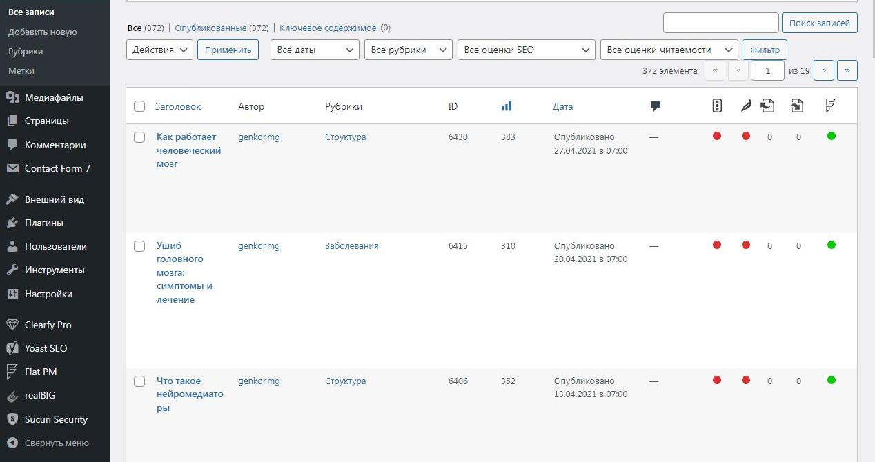The image size is (875, 462).
Task: Click the Инструменты wrench icon
Action: pos(12,270)
